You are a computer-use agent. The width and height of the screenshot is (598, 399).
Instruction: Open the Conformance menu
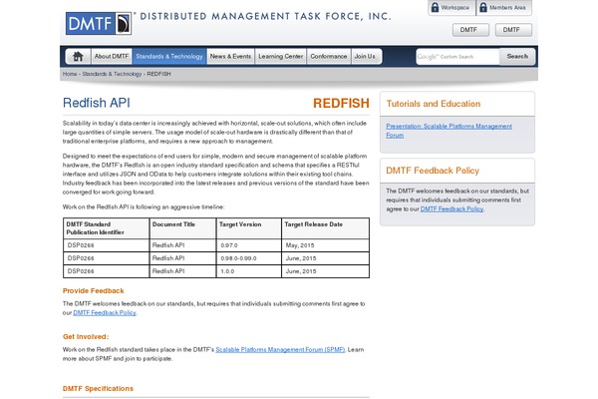point(328,57)
